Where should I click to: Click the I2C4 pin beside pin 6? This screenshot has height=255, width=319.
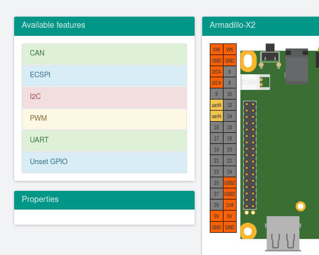(x=216, y=72)
